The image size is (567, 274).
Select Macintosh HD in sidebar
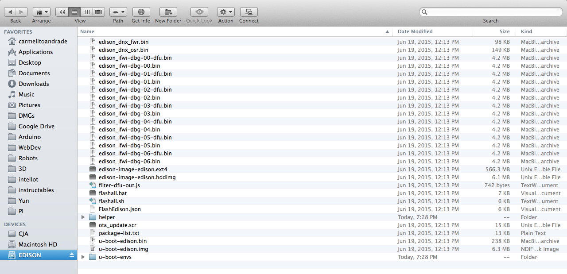(38, 244)
